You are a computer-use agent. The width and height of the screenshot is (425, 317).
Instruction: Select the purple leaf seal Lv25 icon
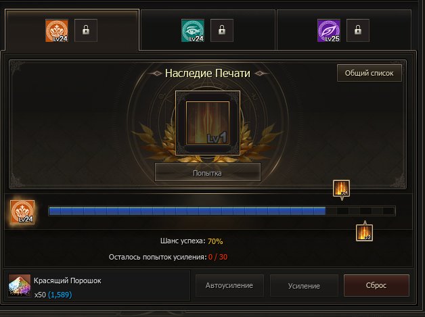329,30
